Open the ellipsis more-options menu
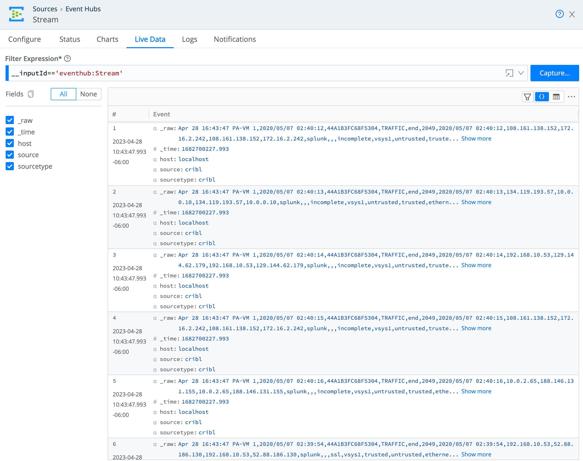This screenshot has width=583, height=461. point(572,96)
